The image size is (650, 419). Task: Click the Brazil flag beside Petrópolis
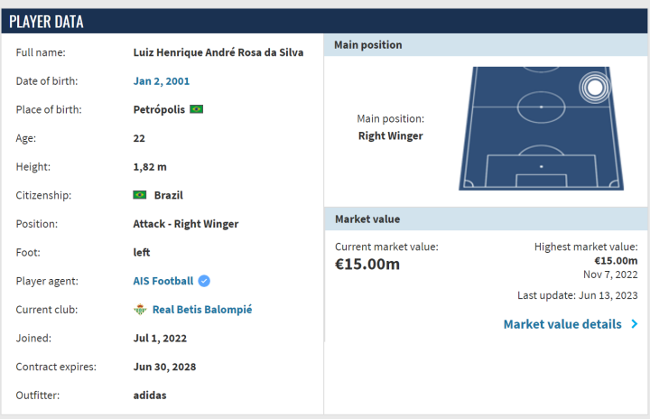pyautogui.click(x=196, y=109)
